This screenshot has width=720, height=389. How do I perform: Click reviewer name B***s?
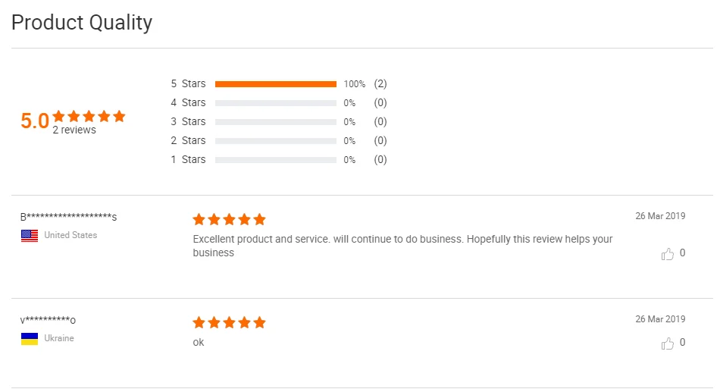(68, 218)
